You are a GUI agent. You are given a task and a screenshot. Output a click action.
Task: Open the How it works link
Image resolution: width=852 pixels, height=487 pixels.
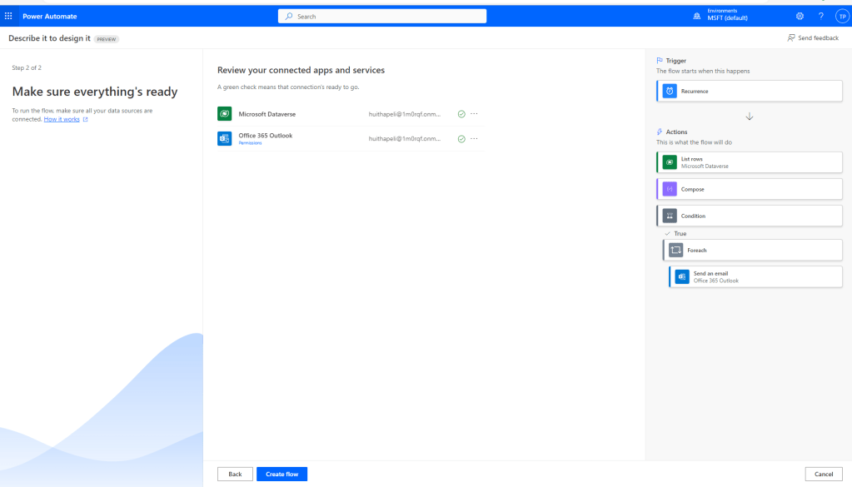62,120
